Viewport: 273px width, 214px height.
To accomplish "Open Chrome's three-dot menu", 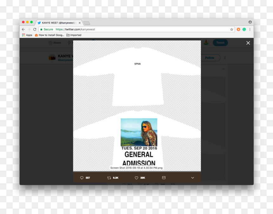I will point(250,29).
